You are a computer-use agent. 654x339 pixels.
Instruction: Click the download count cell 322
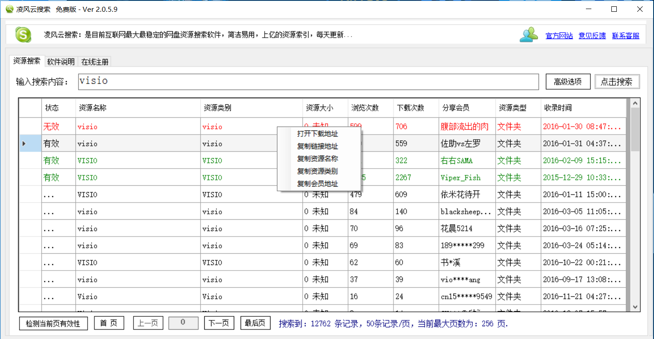pos(416,160)
